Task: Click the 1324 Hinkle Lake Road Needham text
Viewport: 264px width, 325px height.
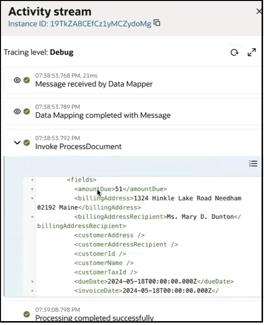Action: tap(187, 198)
